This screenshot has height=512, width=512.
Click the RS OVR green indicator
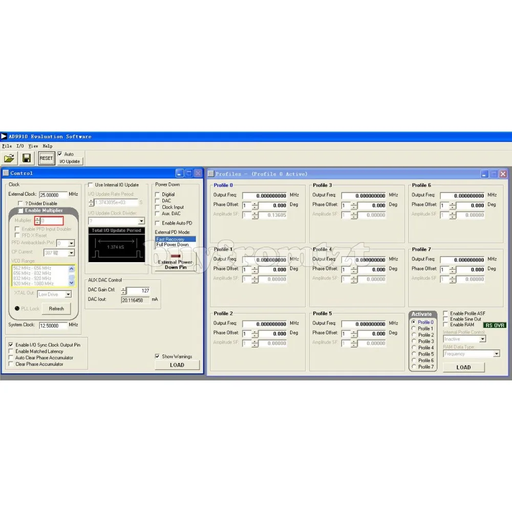point(495,325)
